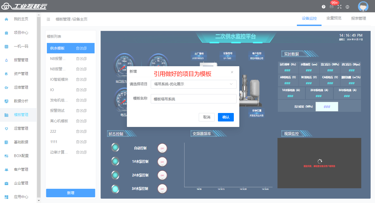Edit the 供水模板 template via its pencil icon
375x203 pixels.
[x=81, y=48]
